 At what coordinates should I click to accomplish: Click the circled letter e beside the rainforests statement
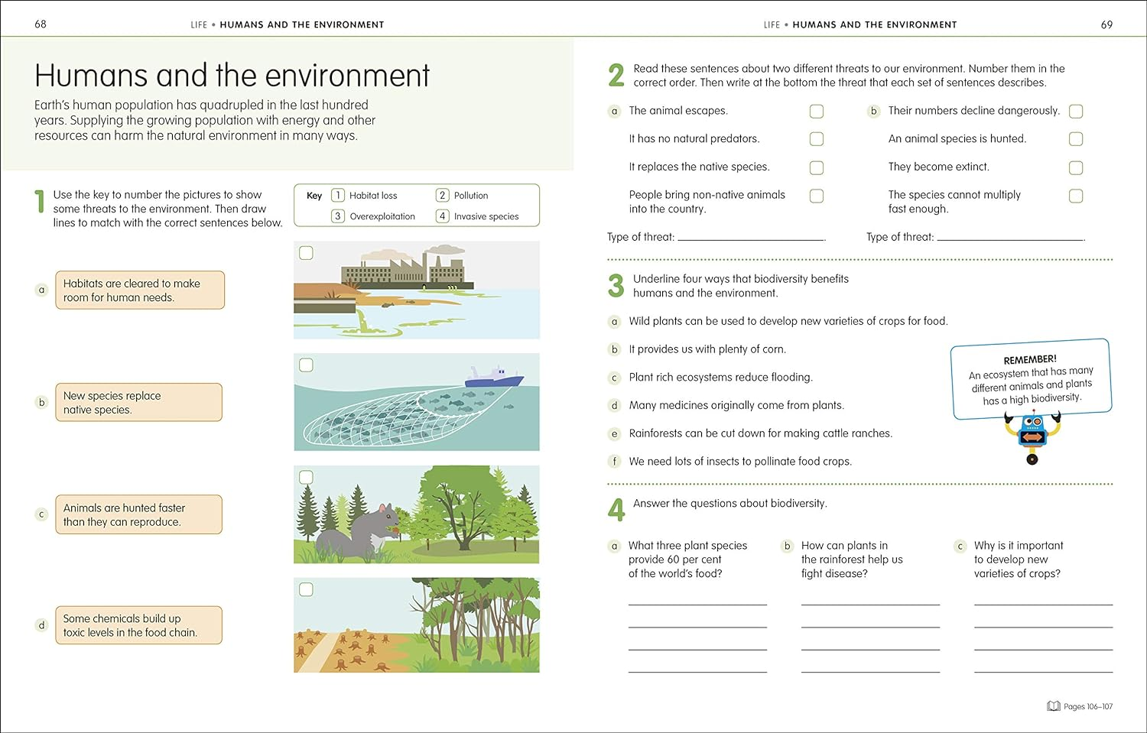point(614,433)
